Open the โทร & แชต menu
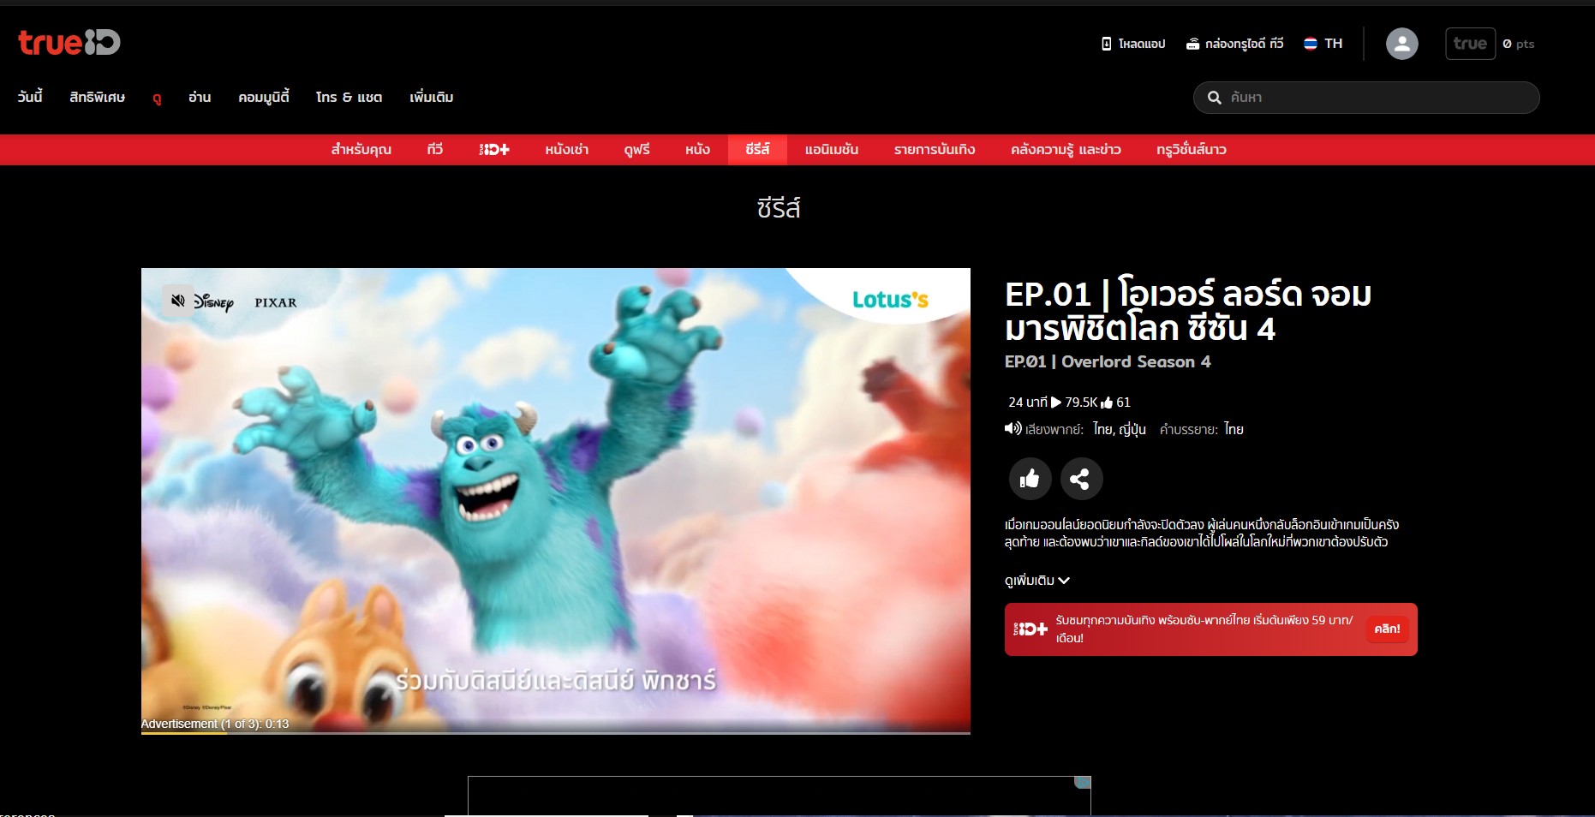The height and width of the screenshot is (817, 1595). coord(349,97)
